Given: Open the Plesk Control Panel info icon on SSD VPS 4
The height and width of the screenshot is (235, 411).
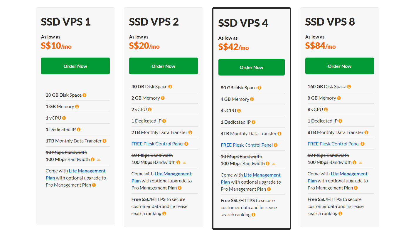Looking at the screenshot, I should [275, 145].
